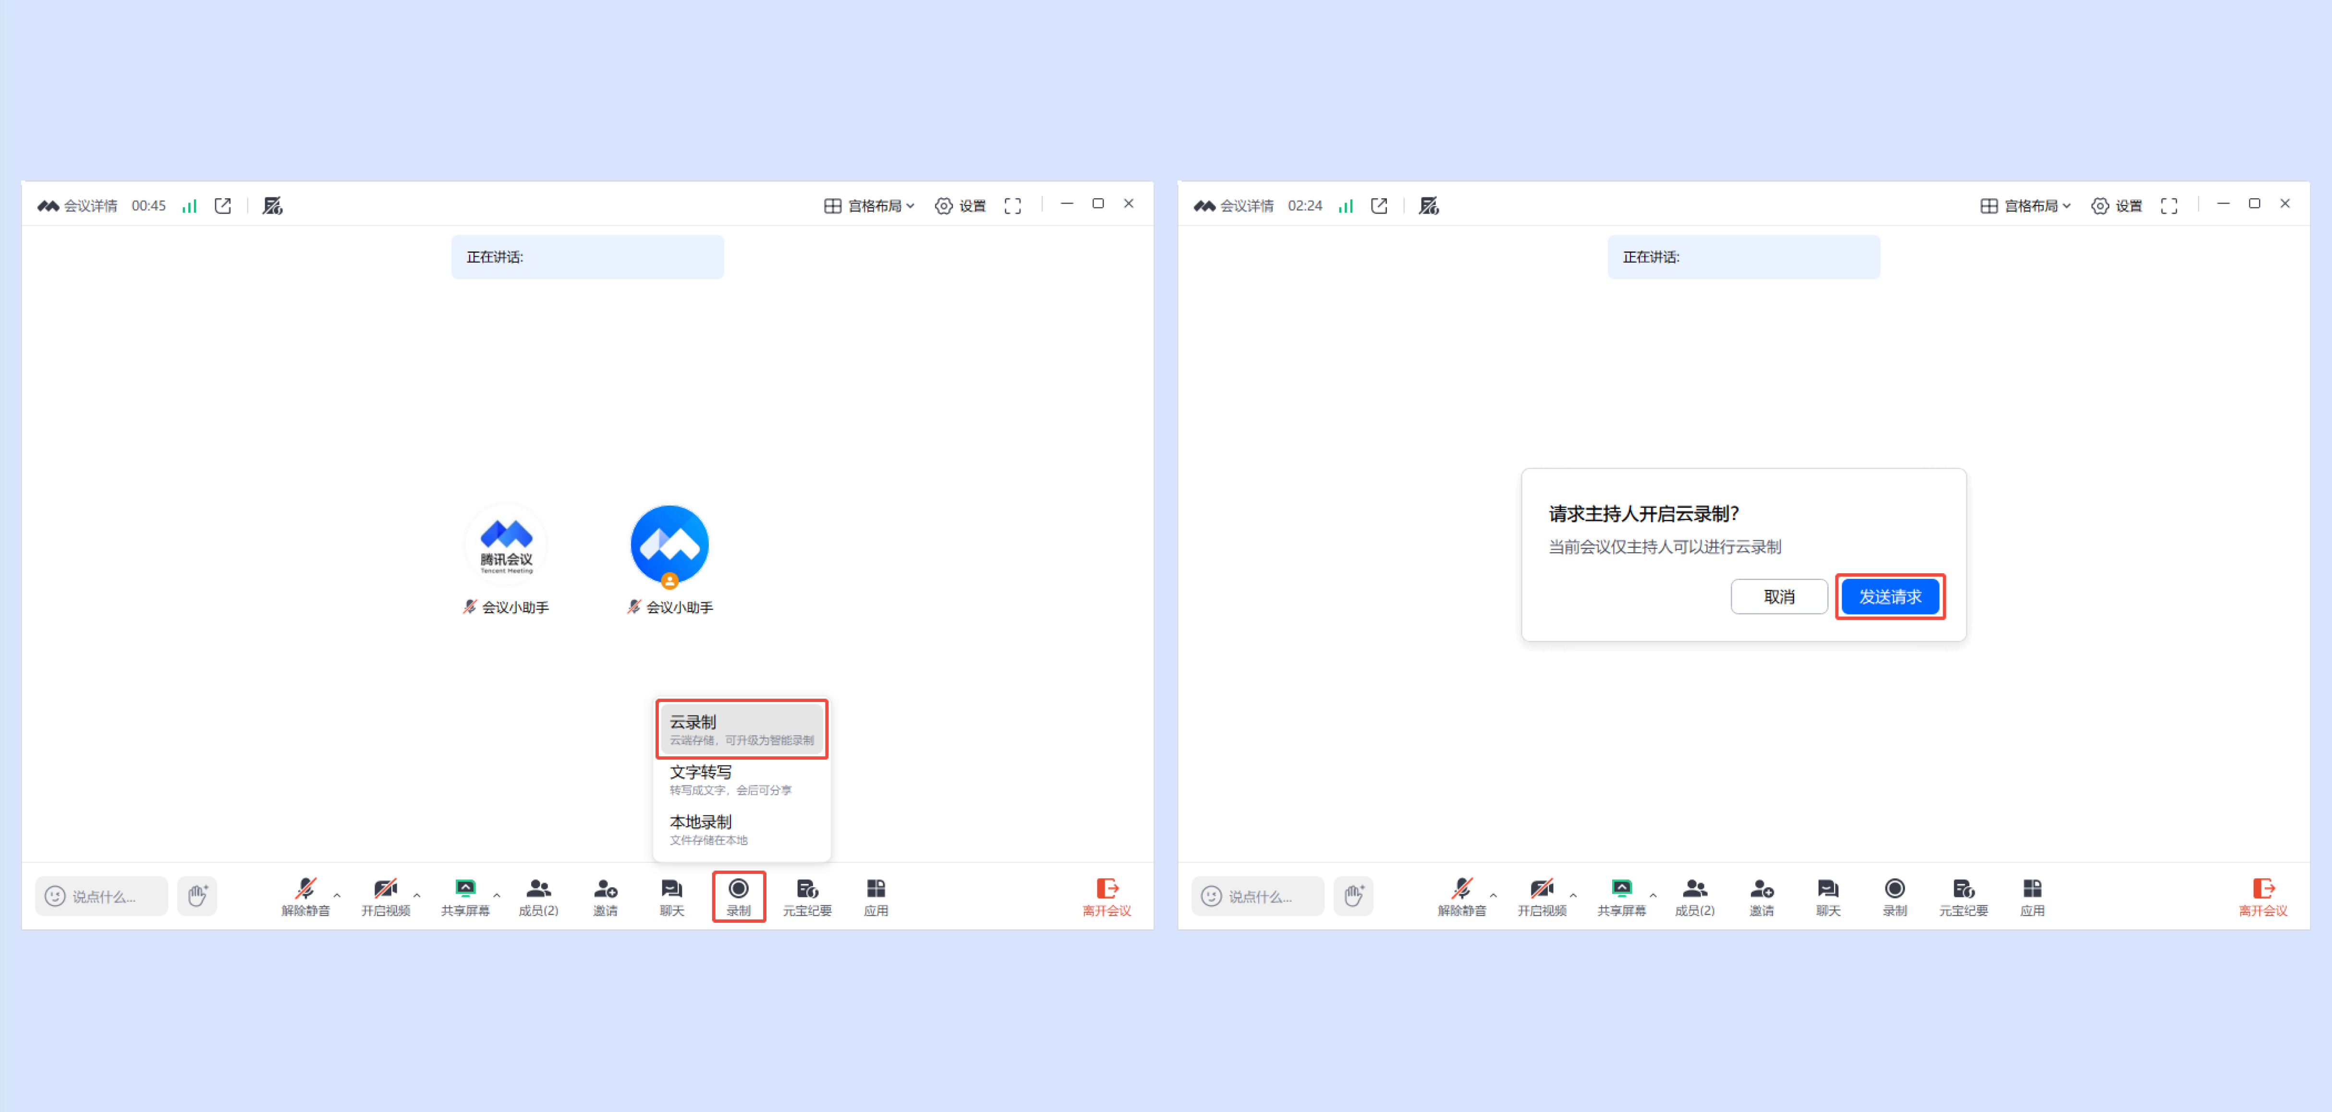
Task: Click the red-outlined 录制 icon in 00:45 window
Action: click(x=738, y=895)
